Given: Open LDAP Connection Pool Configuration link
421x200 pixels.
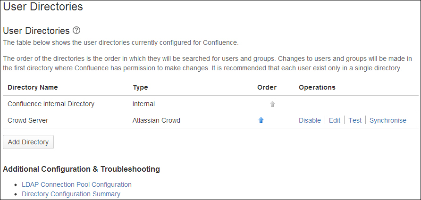Looking at the screenshot, I should click(x=76, y=184).
